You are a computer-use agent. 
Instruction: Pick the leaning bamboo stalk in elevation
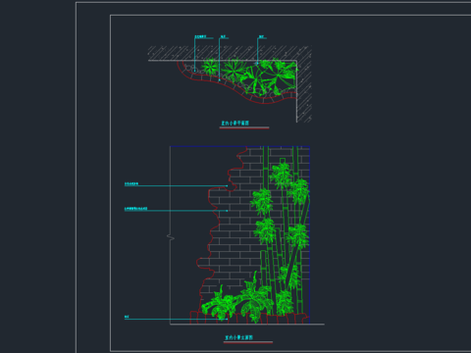[x=298, y=242]
